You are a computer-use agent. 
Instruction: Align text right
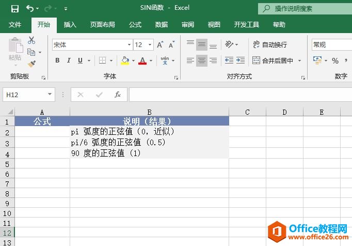(213, 60)
